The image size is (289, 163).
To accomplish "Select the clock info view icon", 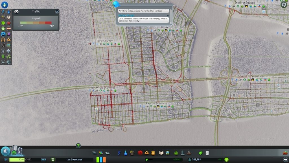I will point(9,62).
